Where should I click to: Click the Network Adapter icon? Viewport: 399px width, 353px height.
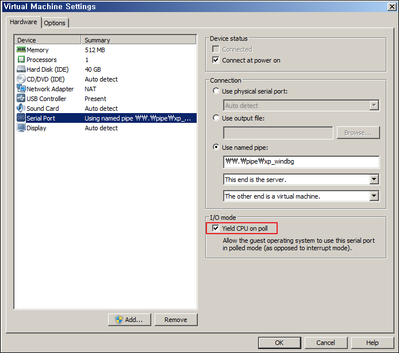click(x=21, y=88)
